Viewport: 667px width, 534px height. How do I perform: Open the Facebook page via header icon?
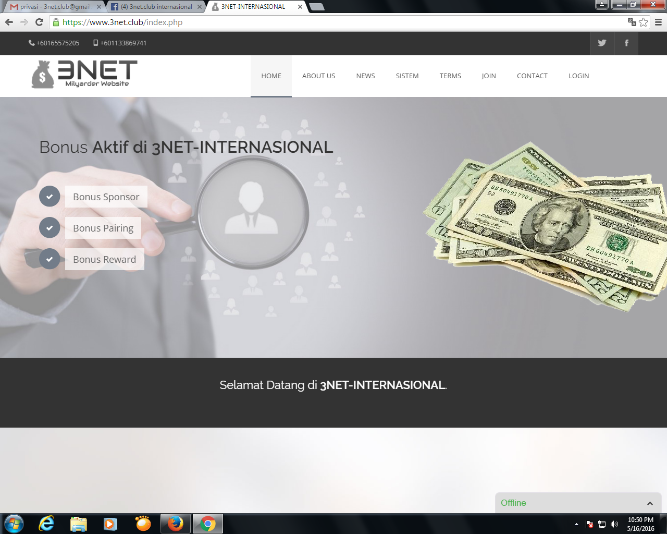[x=626, y=43]
